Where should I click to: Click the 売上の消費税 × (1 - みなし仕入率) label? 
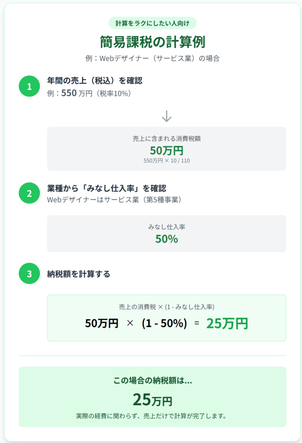click(x=167, y=307)
